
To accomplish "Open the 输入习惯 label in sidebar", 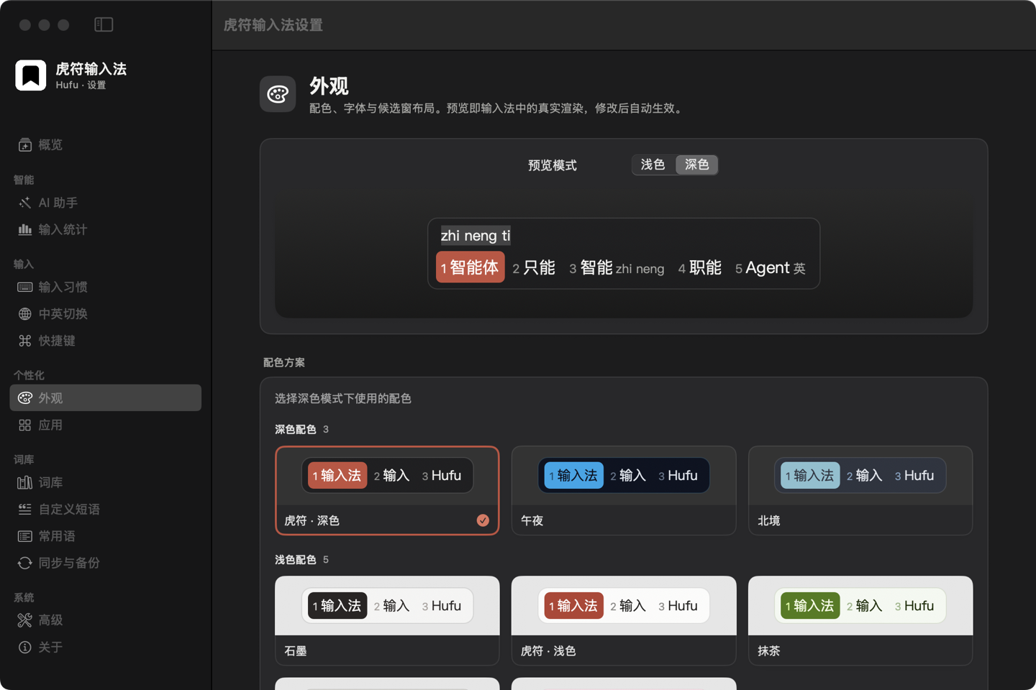I will [x=63, y=287].
